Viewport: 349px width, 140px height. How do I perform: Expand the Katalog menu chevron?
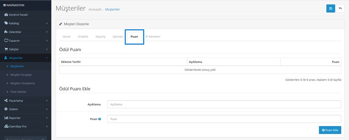[x=47, y=24]
